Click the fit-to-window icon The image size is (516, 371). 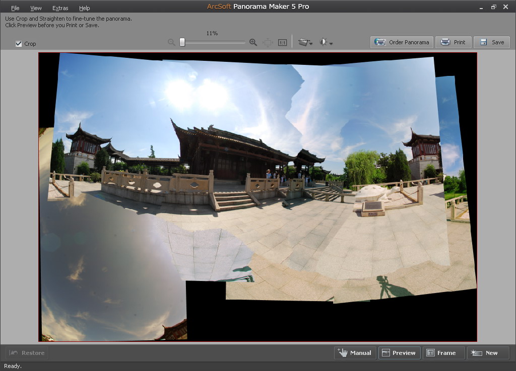pyautogui.click(x=268, y=43)
